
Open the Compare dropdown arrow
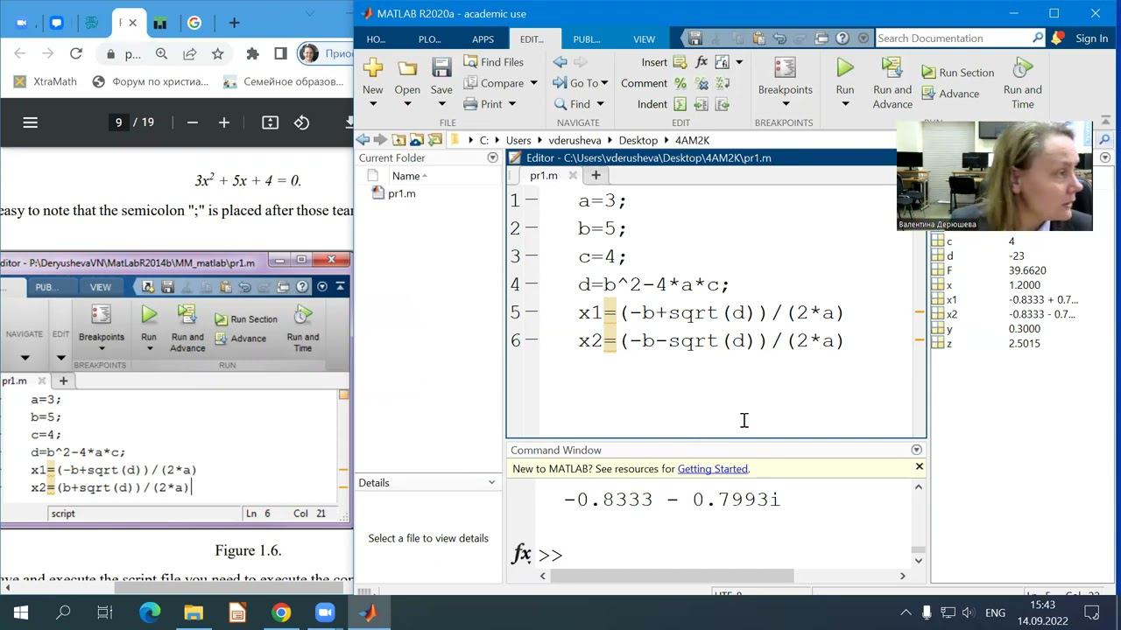tap(533, 83)
